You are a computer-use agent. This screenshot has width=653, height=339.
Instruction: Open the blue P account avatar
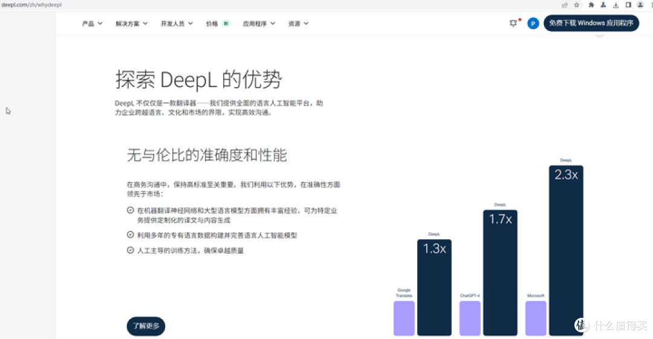pos(533,24)
